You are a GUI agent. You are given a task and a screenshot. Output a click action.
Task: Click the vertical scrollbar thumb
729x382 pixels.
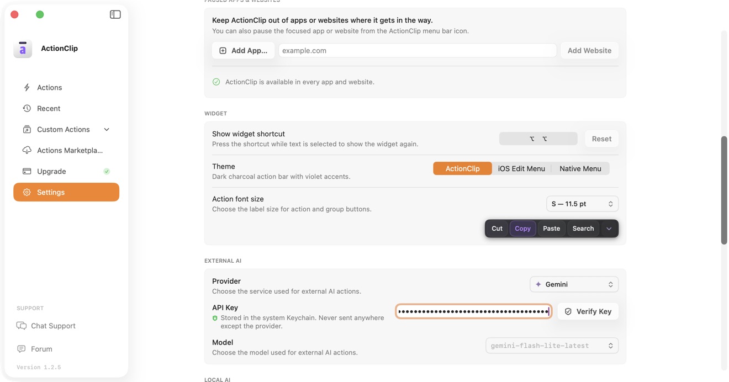point(724,190)
